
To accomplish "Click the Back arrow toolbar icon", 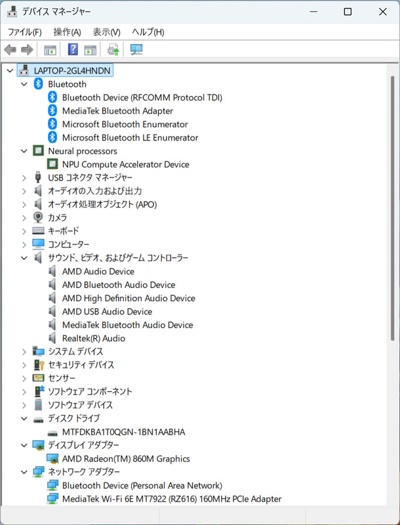I will (x=10, y=50).
